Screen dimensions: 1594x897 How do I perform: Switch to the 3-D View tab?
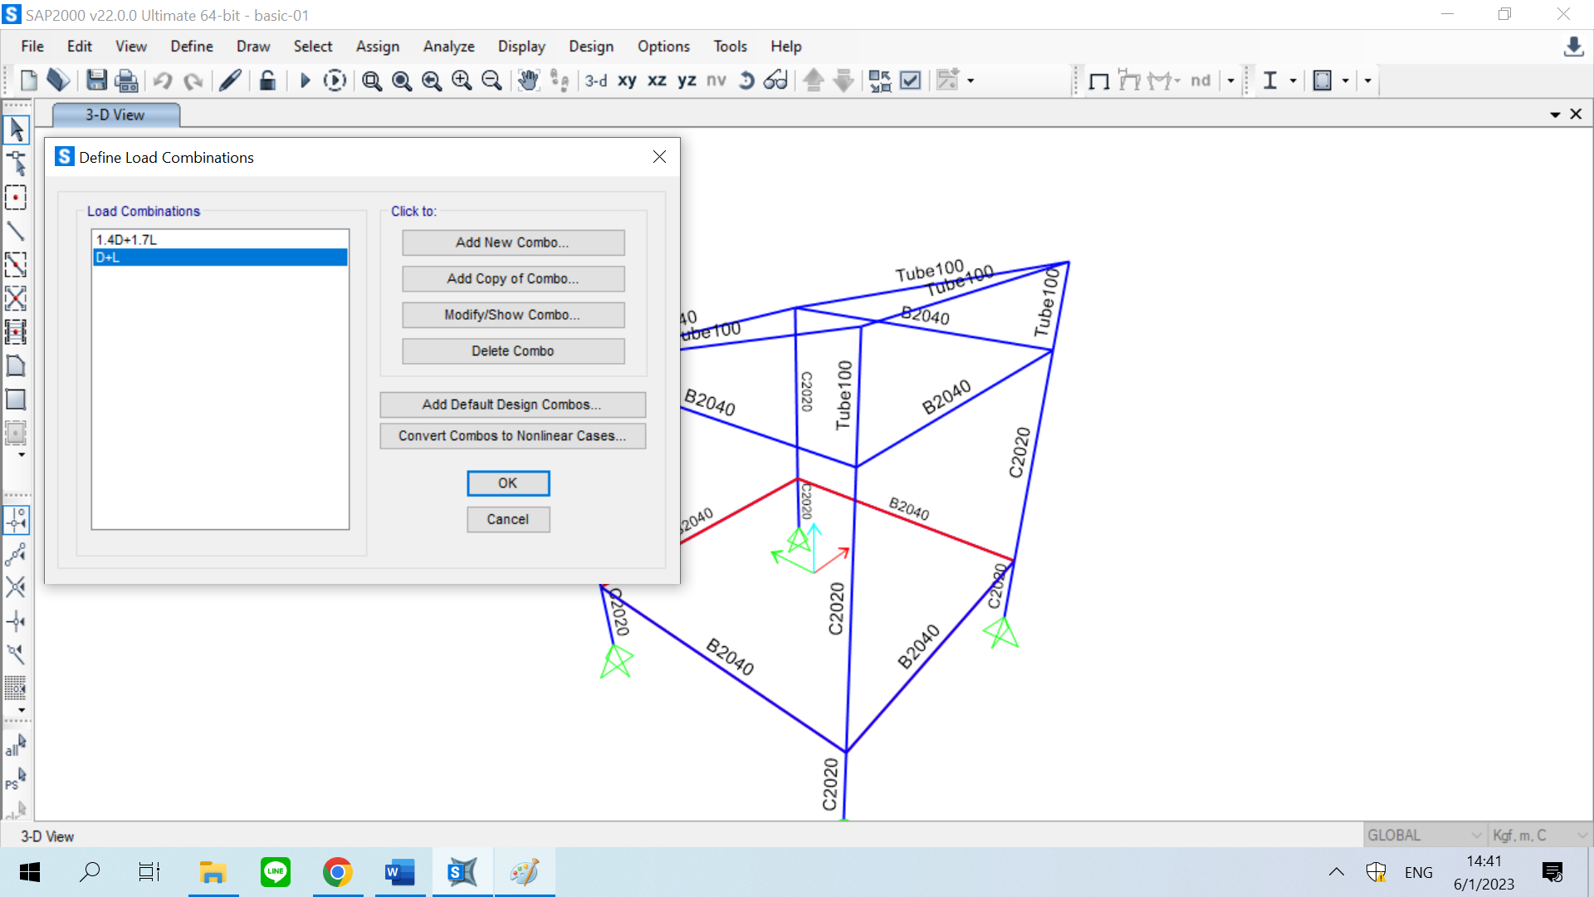[x=115, y=115]
